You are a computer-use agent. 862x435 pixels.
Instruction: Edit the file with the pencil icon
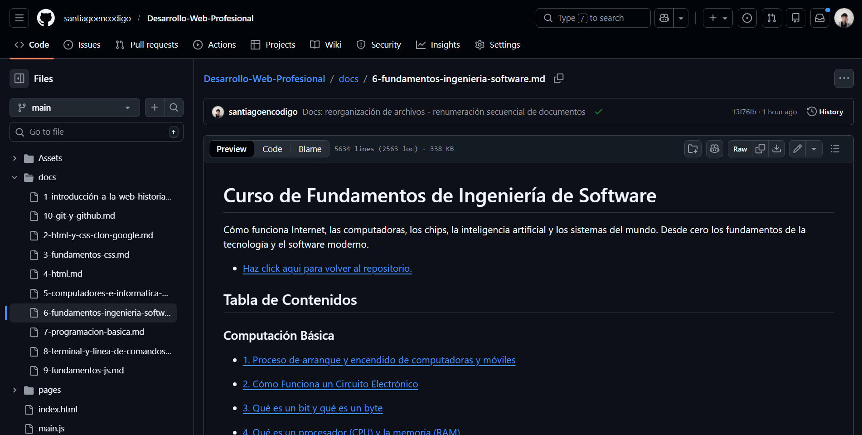coord(797,149)
